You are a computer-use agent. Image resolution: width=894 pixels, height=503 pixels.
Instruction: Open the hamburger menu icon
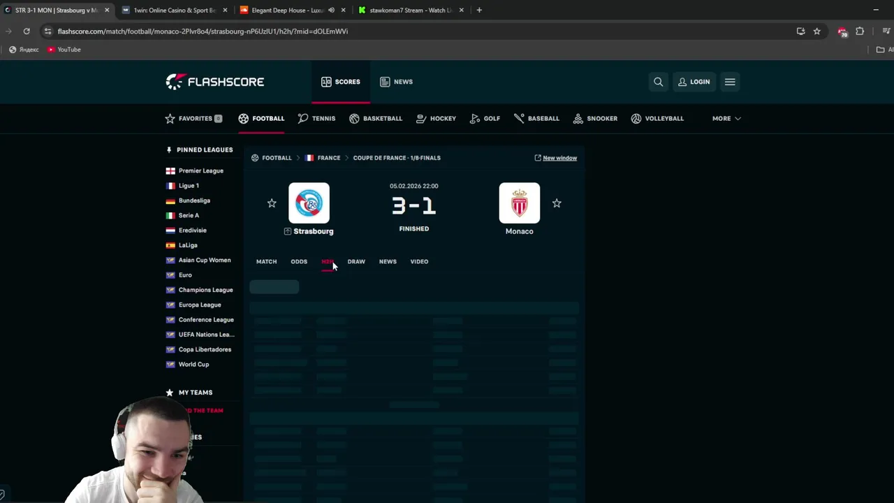(730, 82)
